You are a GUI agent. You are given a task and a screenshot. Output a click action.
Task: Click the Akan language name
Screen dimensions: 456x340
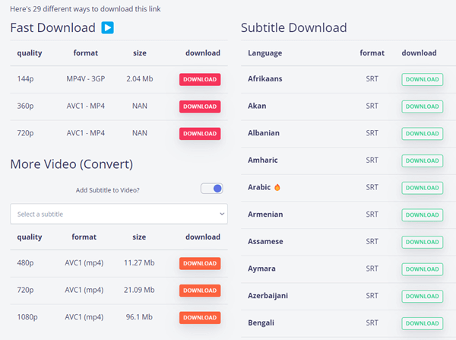(257, 106)
